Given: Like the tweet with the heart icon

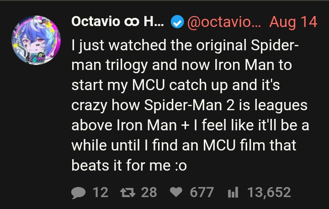Looking at the screenshot, I should (176, 192).
